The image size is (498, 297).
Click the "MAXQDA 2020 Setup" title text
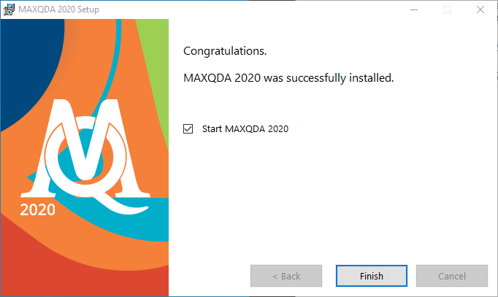click(x=58, y=9)
